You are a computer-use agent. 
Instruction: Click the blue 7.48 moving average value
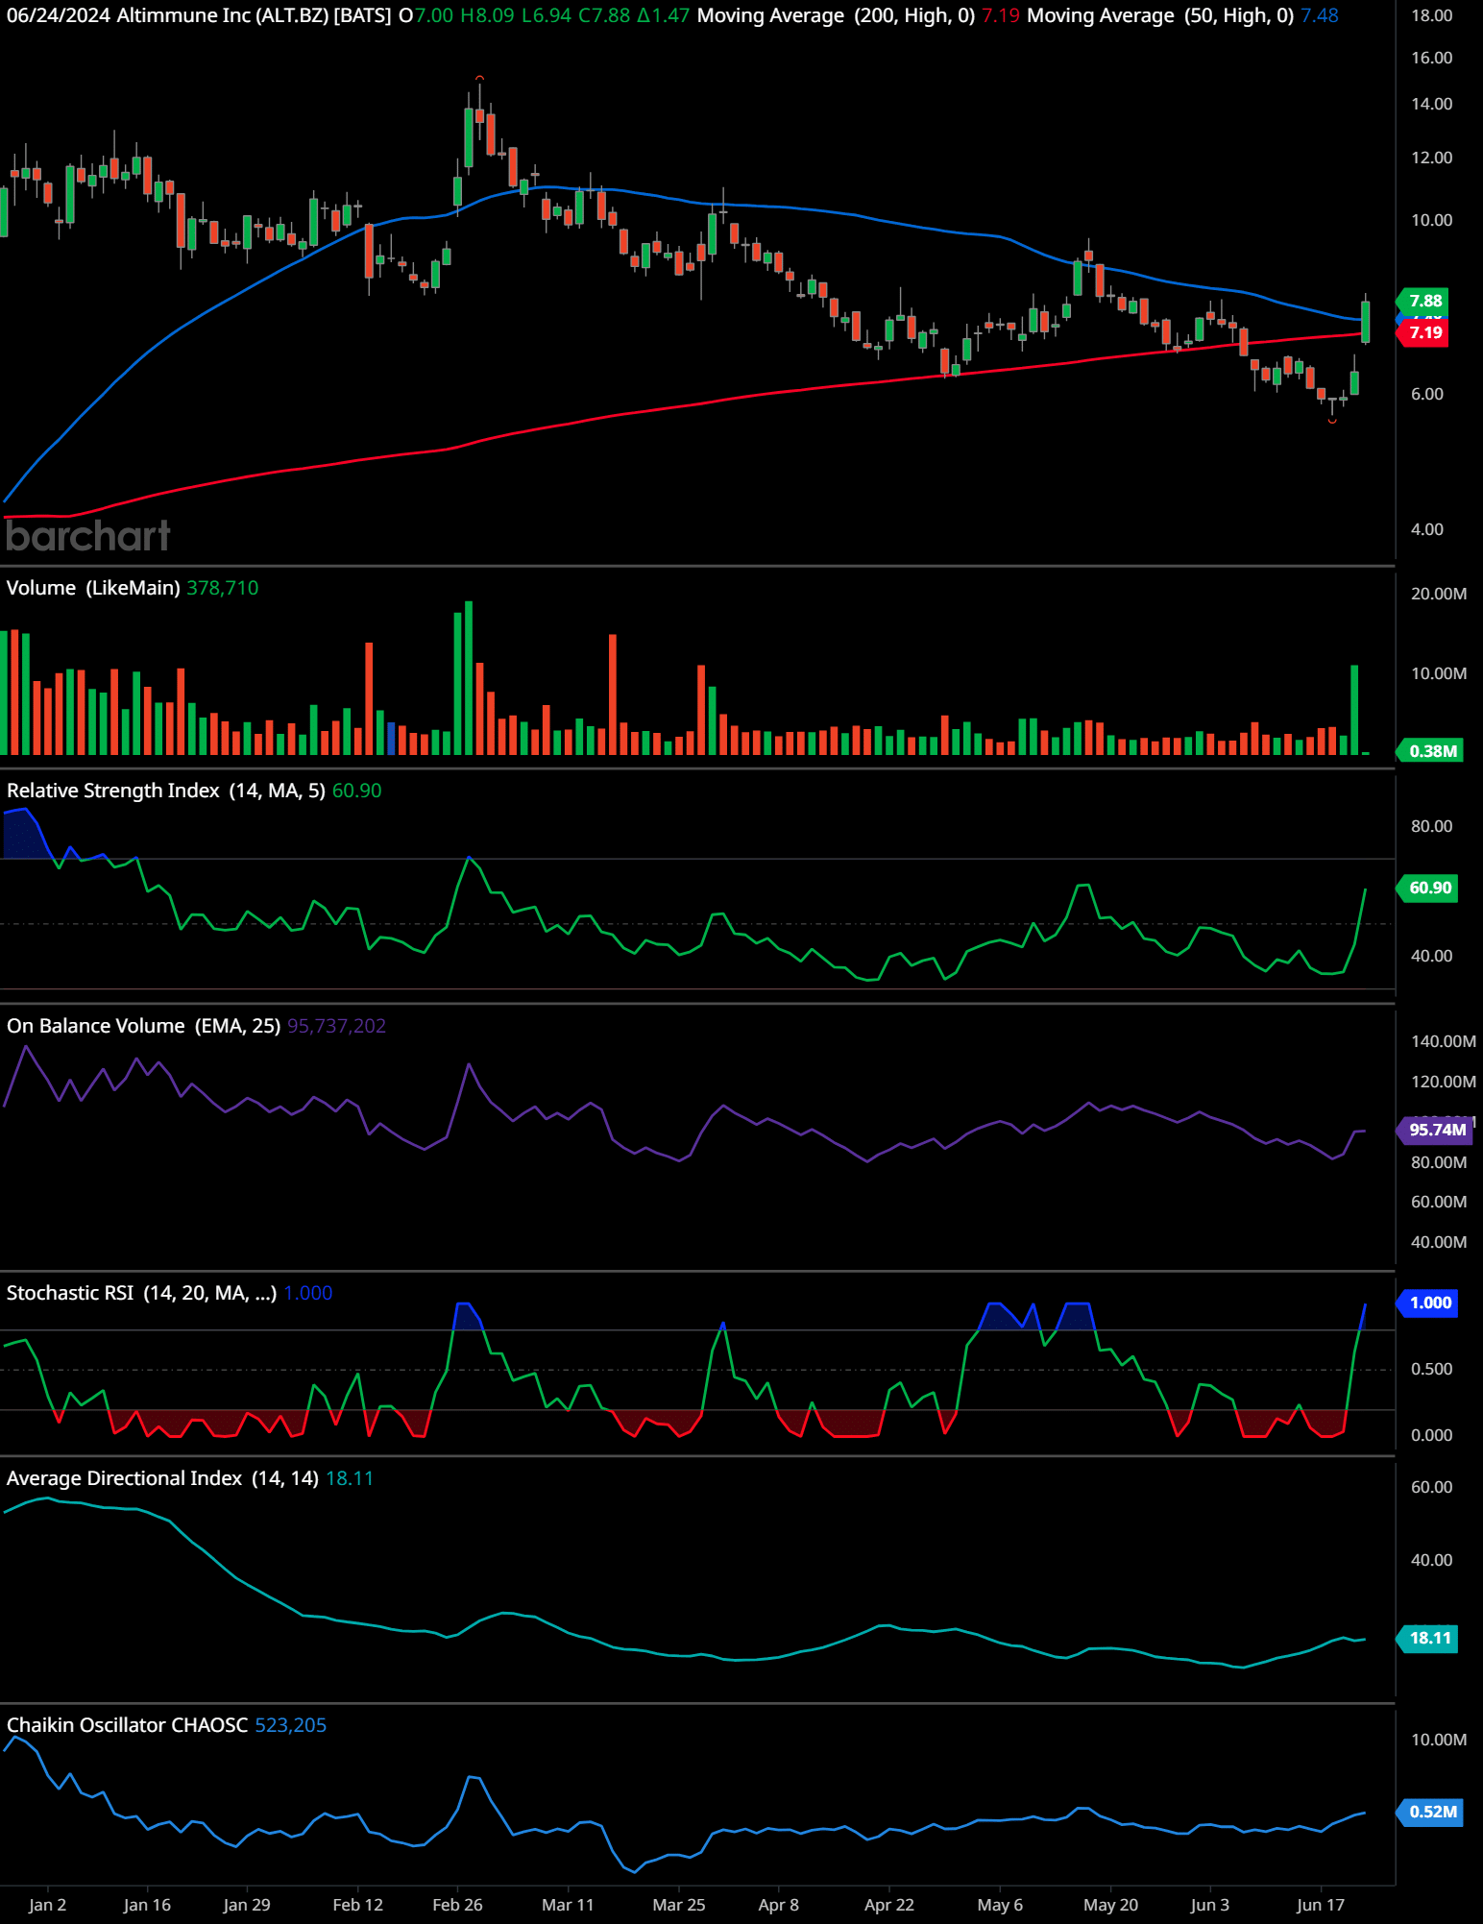1319,15
